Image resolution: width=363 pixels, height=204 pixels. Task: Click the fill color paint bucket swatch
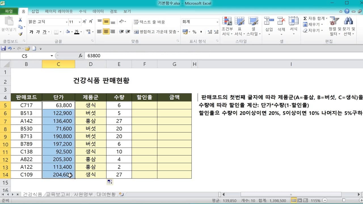(68, 32)
